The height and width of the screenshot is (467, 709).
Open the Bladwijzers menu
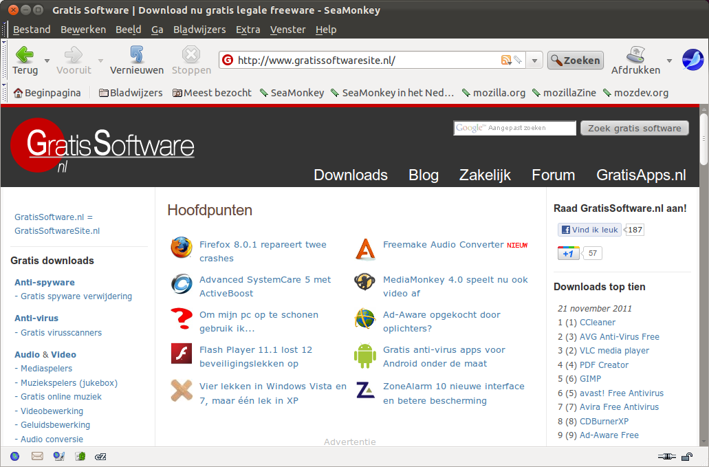tap(199, 30)
